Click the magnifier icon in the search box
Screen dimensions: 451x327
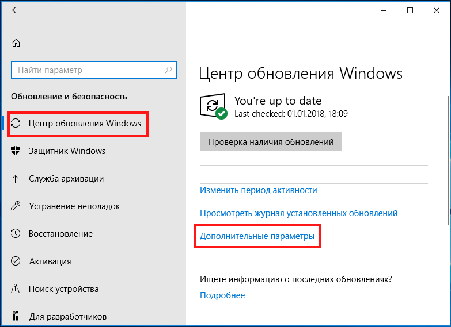[x=168, y=70]
